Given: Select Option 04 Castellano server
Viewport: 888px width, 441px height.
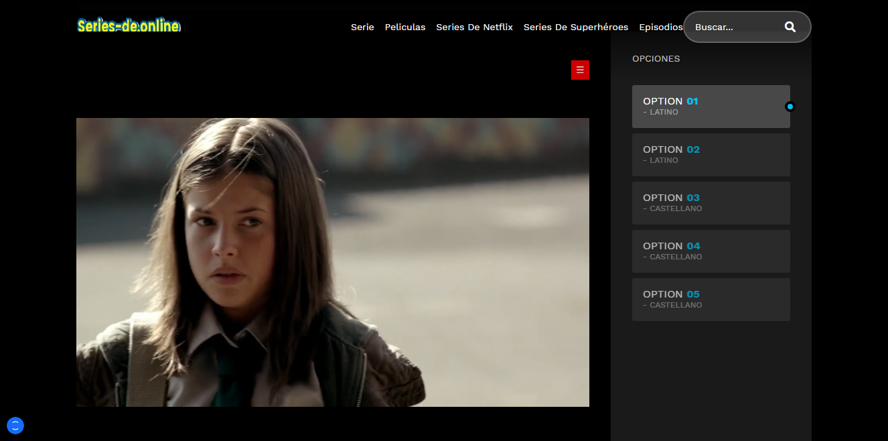Looking at the screenshot, I should click(x=711, y=251).
